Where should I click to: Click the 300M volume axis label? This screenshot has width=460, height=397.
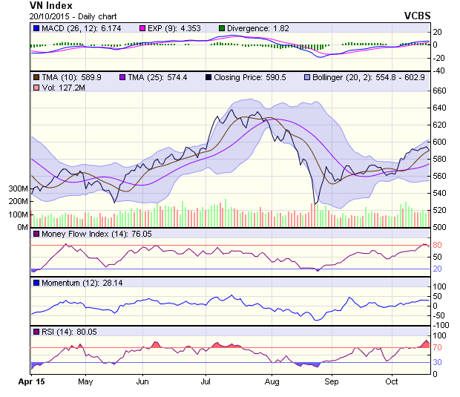pos(18,189)
